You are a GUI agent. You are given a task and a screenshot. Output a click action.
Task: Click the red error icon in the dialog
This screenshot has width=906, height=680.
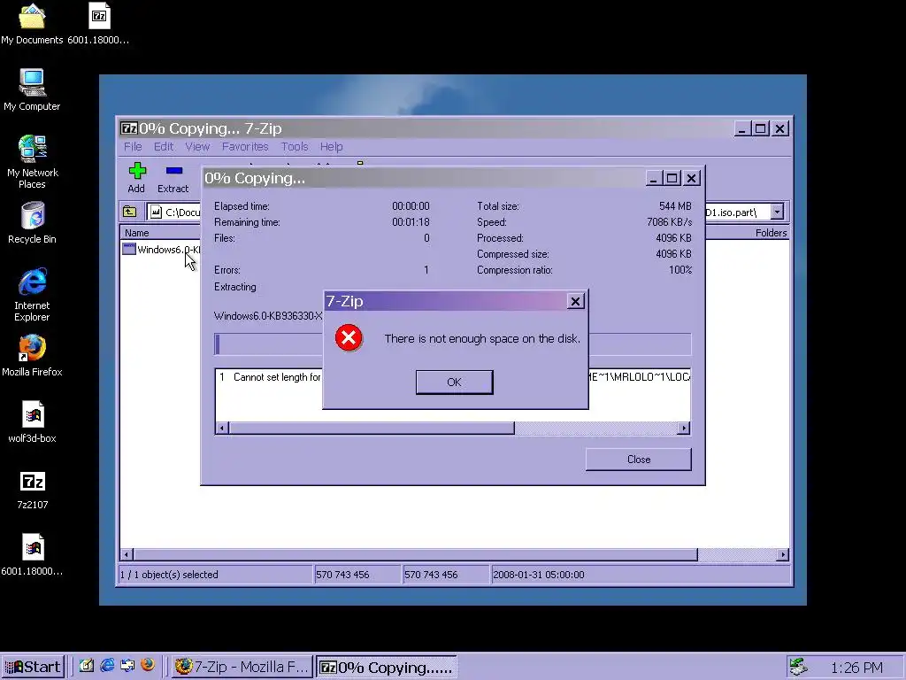point(349,338)
